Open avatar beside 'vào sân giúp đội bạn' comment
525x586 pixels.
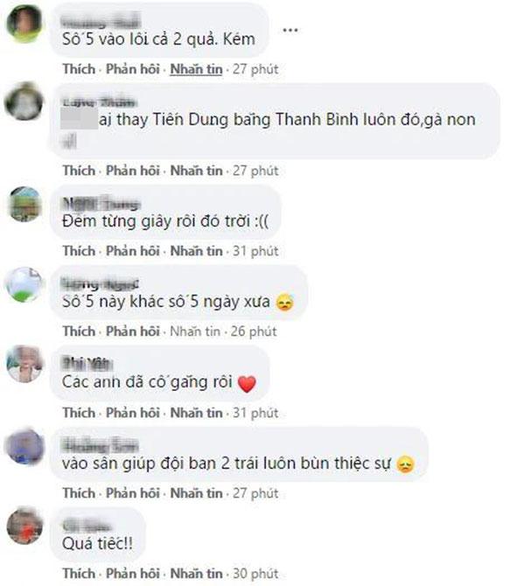(24, 447)
